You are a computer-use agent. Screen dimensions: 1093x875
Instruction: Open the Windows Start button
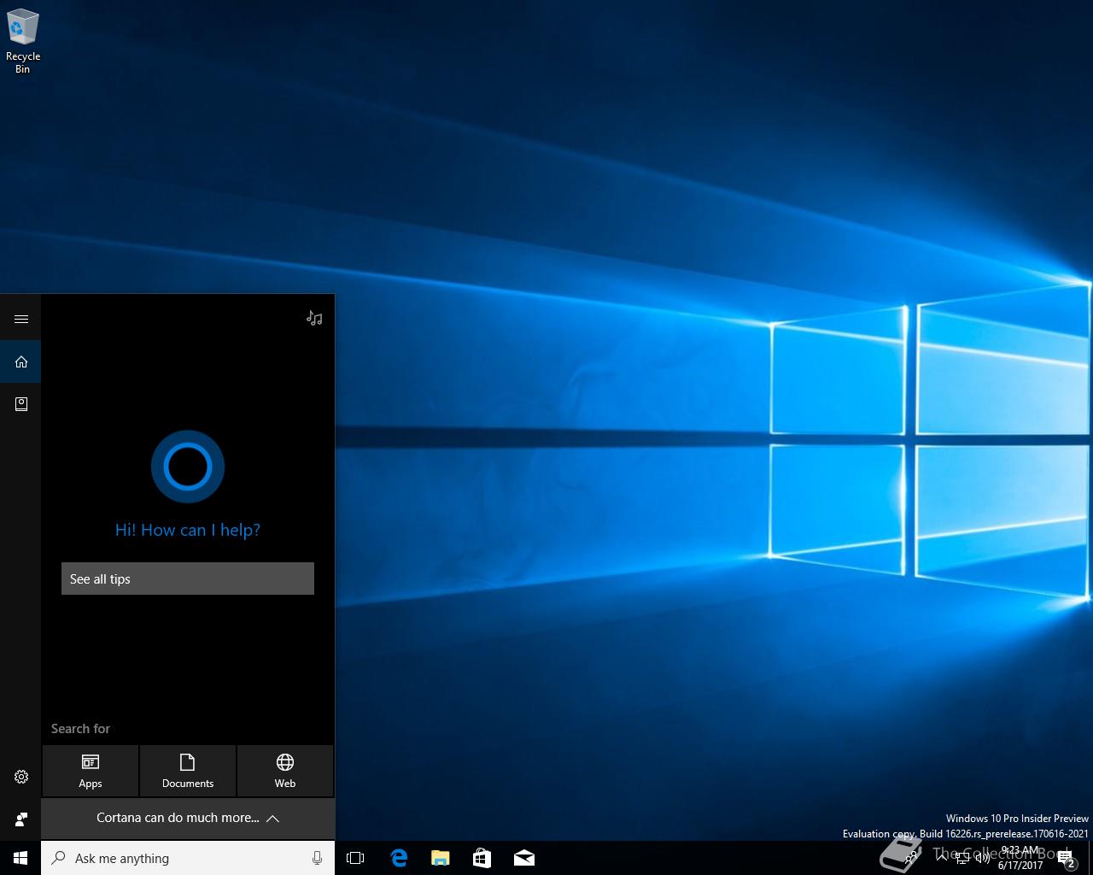20,858
